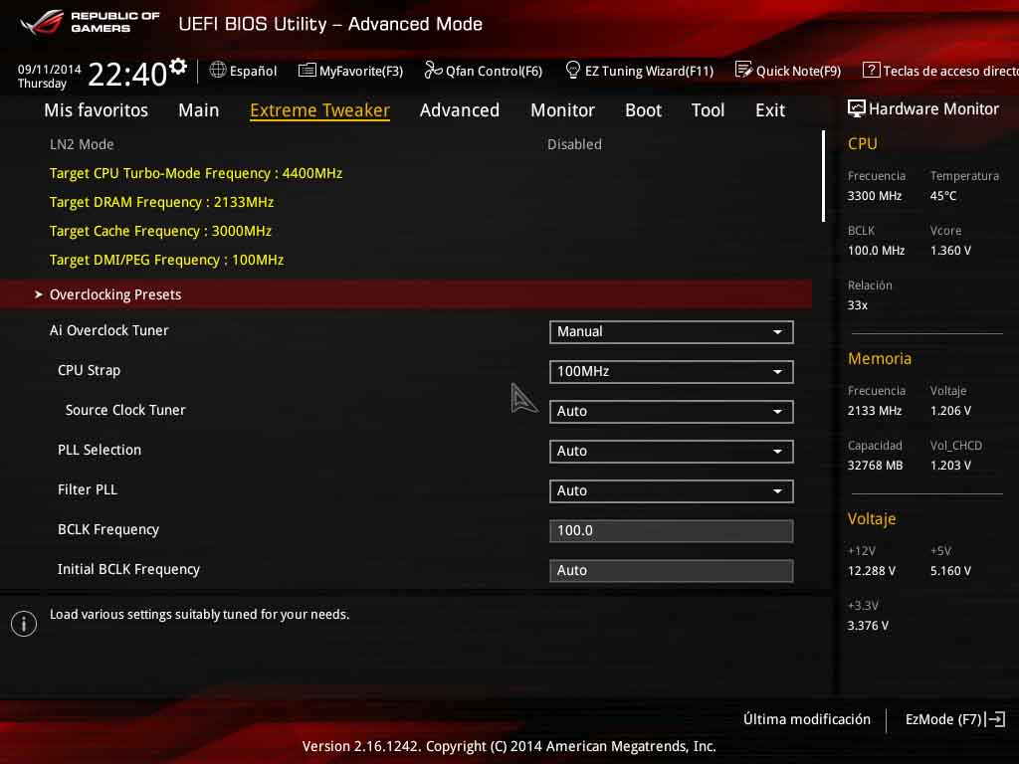Click the Qfan Control fan icon
Image resolution: width=1019 pixels, height=764 pixels.
click(433, 70)
